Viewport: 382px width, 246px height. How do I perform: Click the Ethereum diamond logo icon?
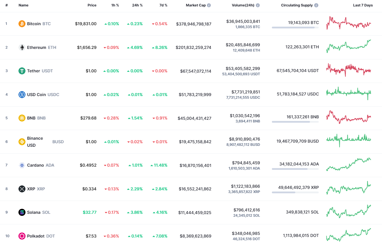click(22, 47)
